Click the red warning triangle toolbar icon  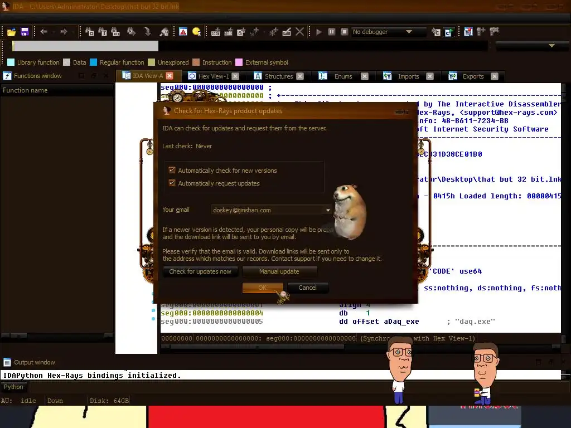click(x=183, y=32)
